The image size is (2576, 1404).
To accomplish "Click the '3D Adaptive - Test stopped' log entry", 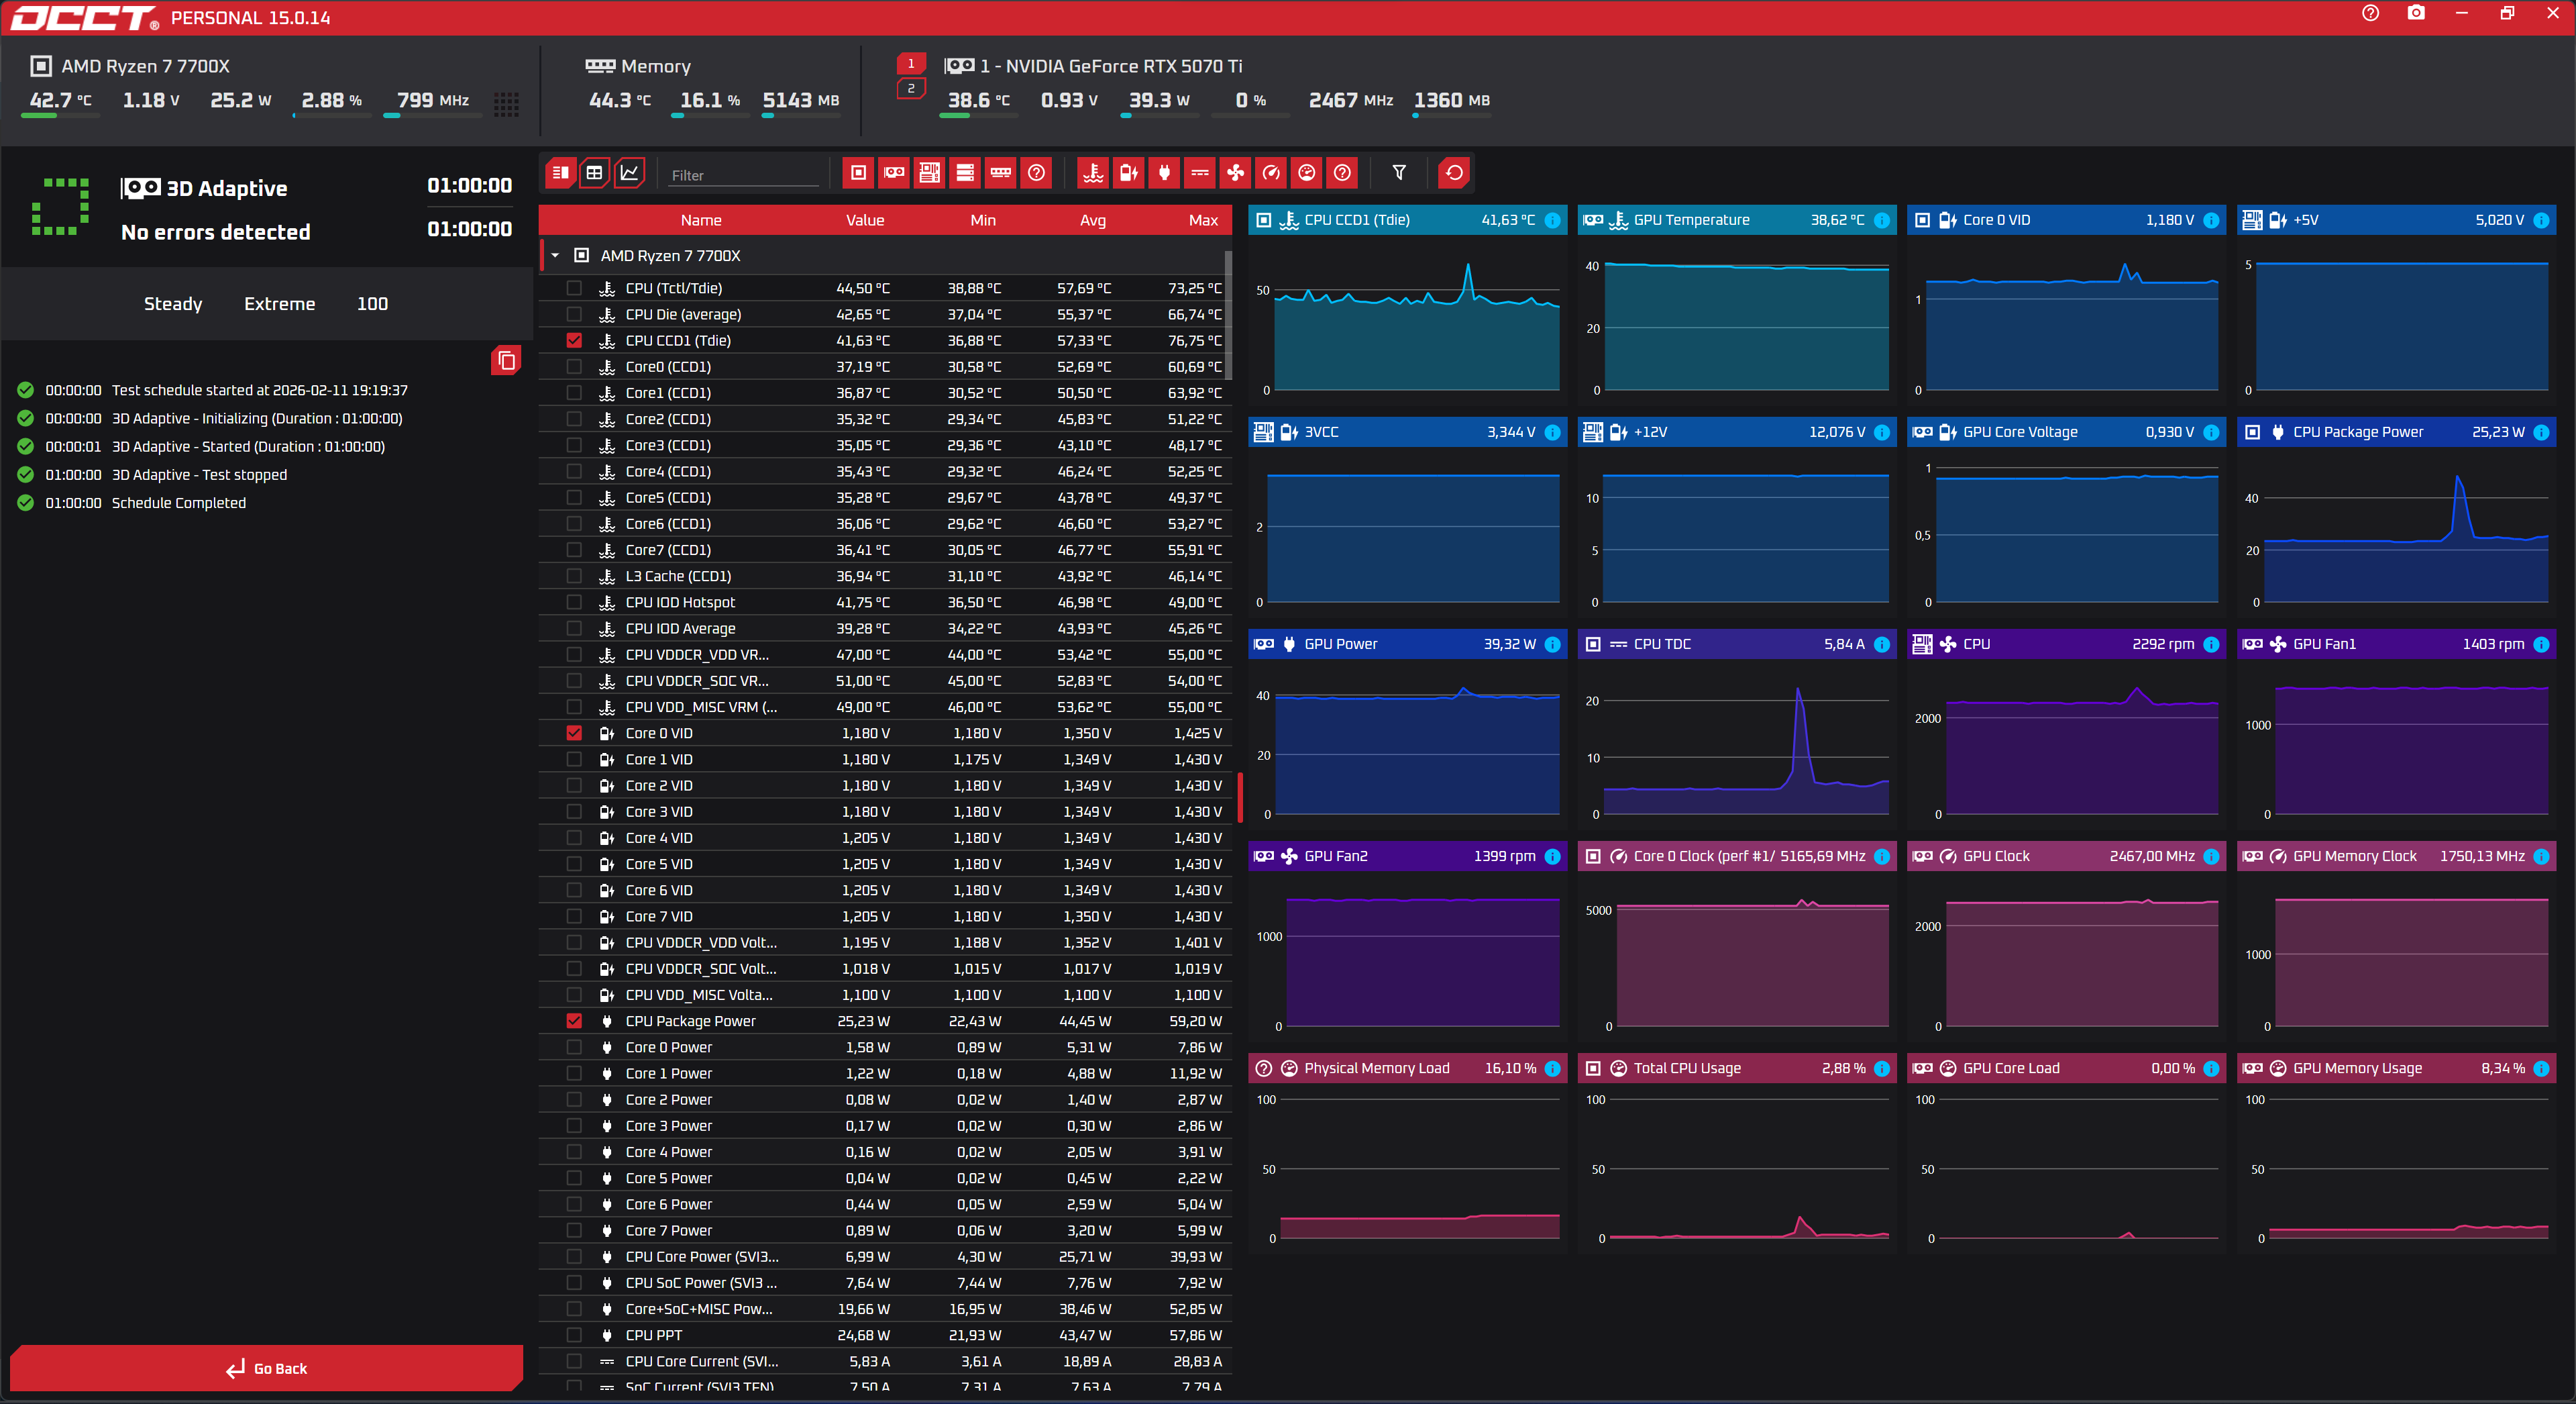I will pos(199,475).
